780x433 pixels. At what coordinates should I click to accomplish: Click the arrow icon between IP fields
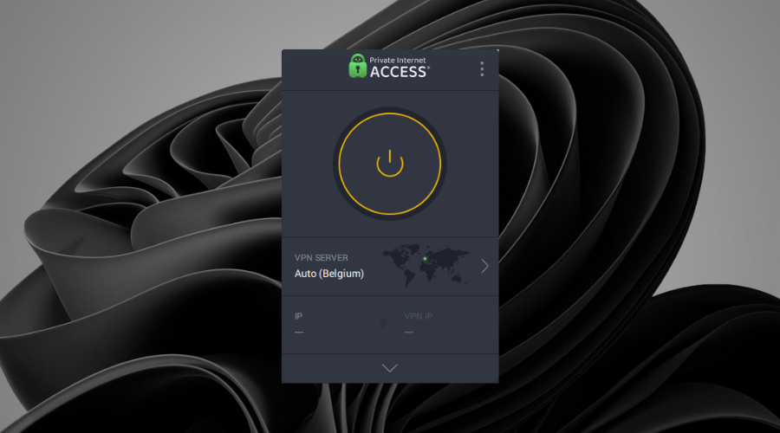384,323
